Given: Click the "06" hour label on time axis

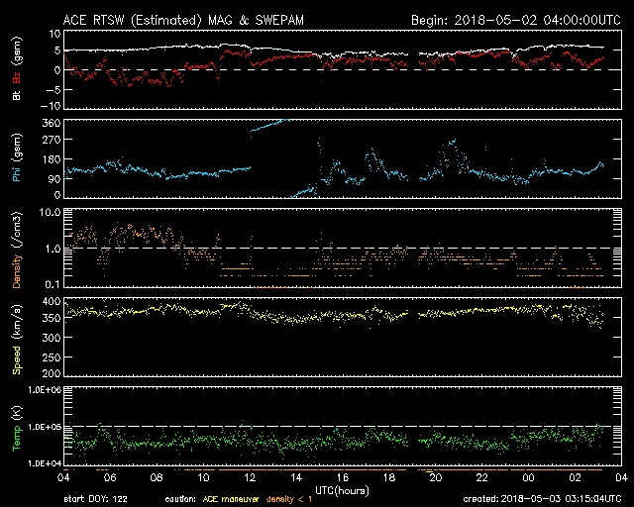Looking at the screenshot, I should click(x=110, y=478).
